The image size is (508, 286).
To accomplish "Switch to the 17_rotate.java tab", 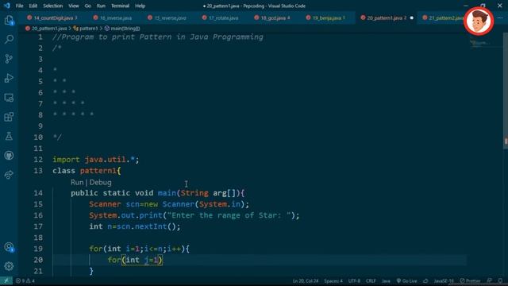I will point(223,17).
